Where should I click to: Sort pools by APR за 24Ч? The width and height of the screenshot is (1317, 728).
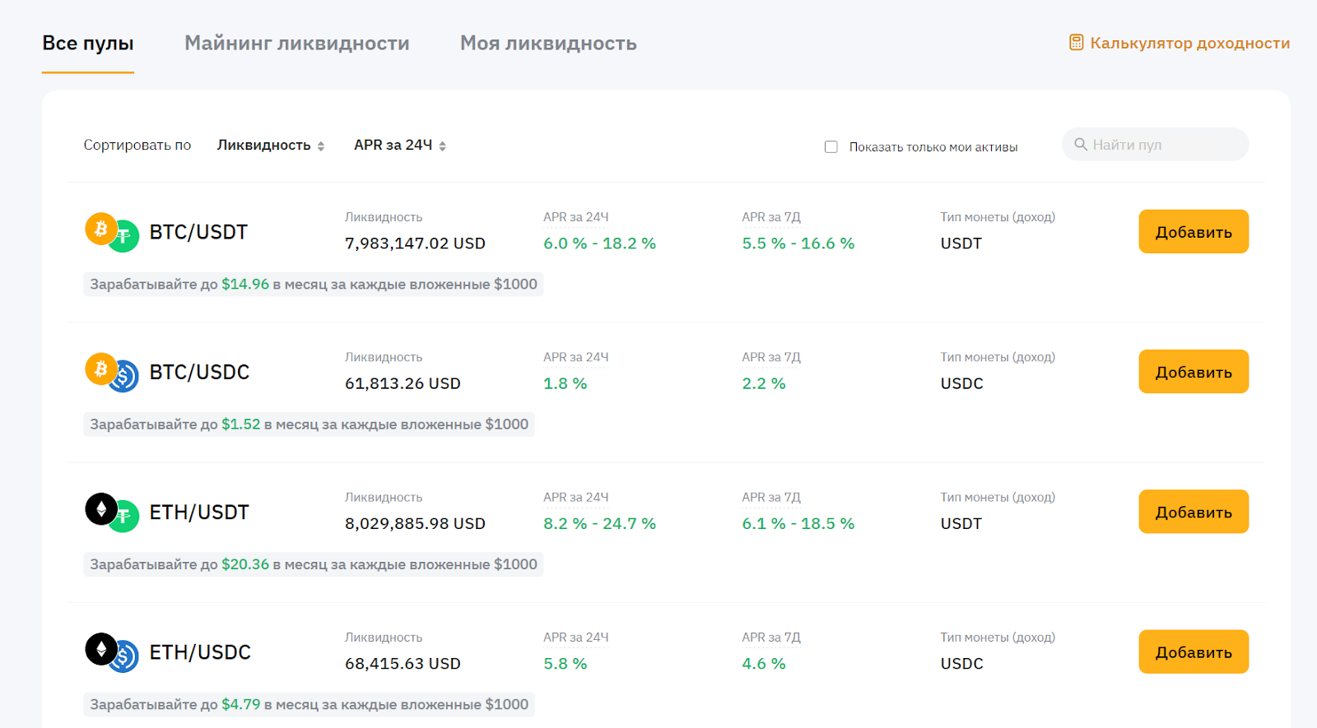point(393,146)
